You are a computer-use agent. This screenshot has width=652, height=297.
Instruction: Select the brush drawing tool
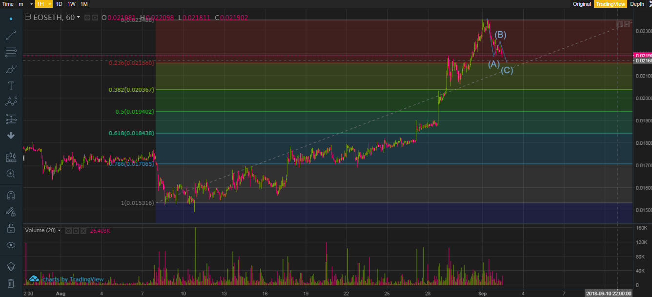[x=11, y=69]
